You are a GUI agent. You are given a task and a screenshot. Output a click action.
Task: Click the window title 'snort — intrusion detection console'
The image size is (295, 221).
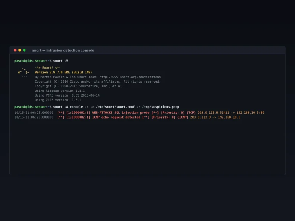point(63,50)
